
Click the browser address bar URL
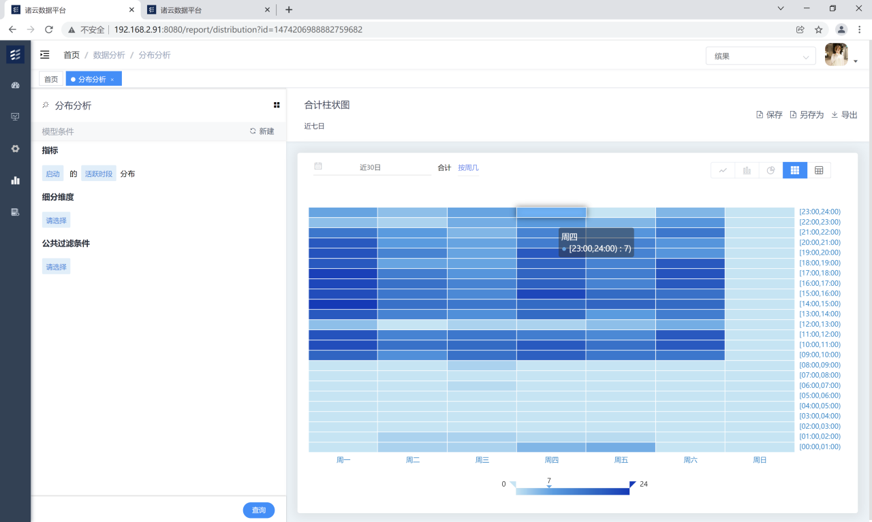pyautogui.click(x=238, y=29)
